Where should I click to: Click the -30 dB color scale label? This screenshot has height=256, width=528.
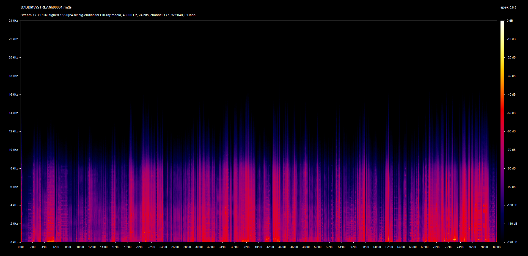pyautogui.click(x=511, y=76)
